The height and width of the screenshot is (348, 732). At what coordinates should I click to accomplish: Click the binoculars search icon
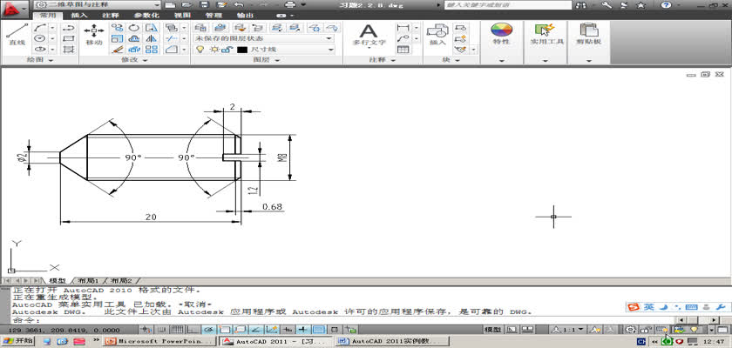[x=580, y=4]
